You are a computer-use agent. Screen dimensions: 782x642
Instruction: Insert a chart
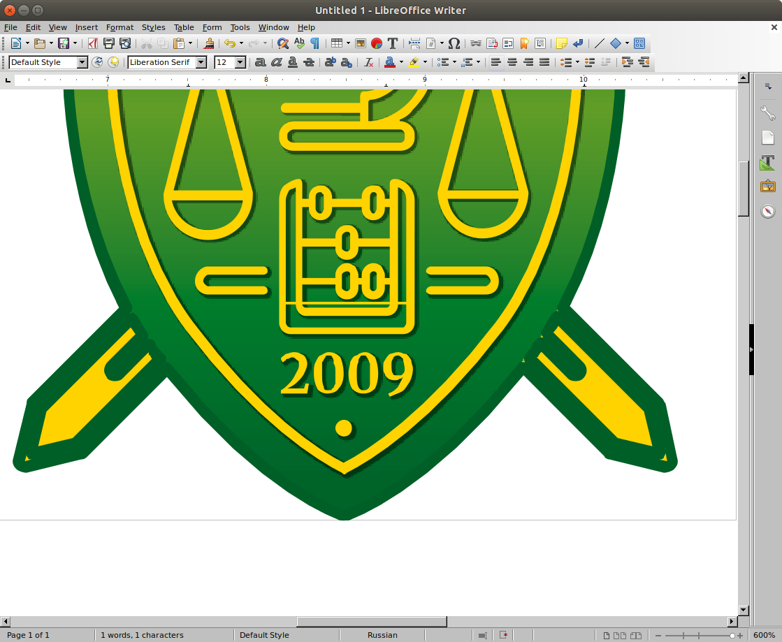377,43
